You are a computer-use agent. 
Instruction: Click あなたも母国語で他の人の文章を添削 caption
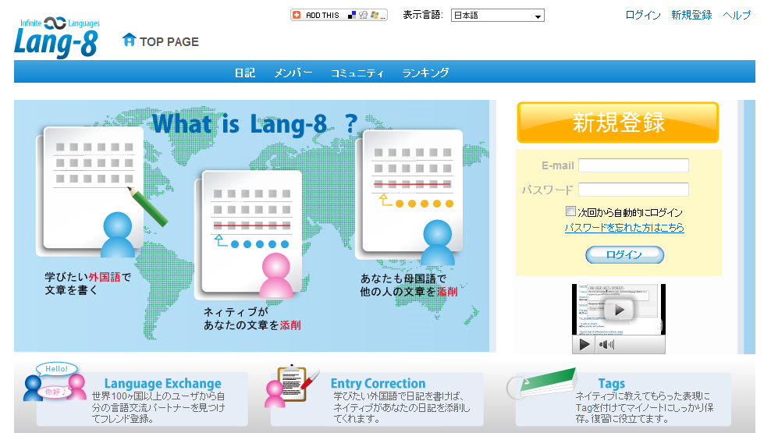coord(409,285)
